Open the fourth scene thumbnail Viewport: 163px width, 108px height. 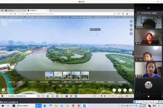pos(76,76)
